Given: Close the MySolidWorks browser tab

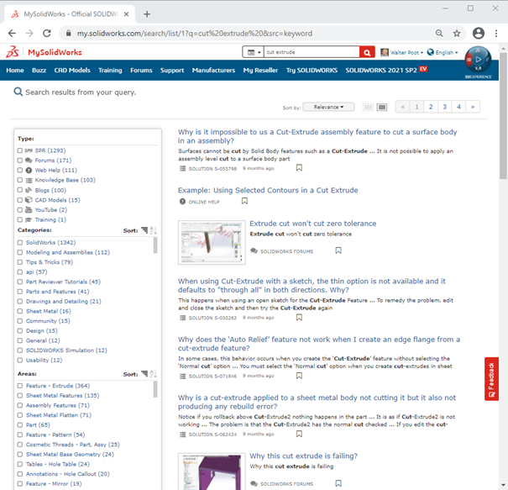Looking at the screenshot, I should click(126, 14).
